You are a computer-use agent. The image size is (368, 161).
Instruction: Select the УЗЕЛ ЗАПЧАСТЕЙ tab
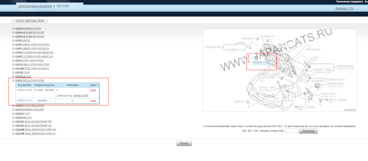click(30, 21)
